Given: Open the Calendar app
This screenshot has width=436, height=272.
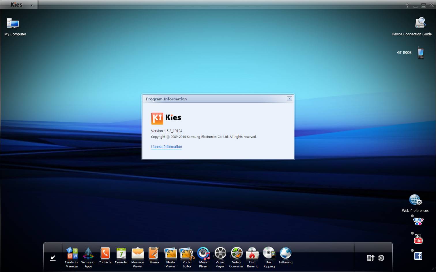Looking at the screenshot, I should pos(121,256).
